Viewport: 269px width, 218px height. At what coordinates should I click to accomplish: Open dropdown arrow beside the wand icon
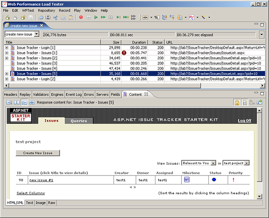click(209, 17)
